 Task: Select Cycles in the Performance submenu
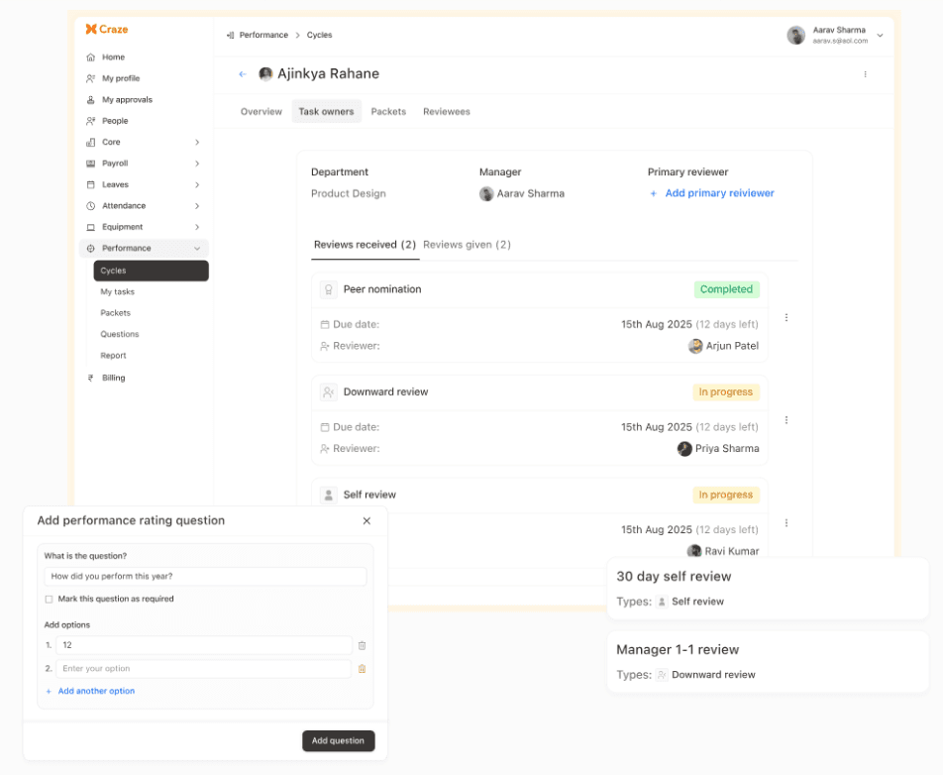tap(151, 271)
